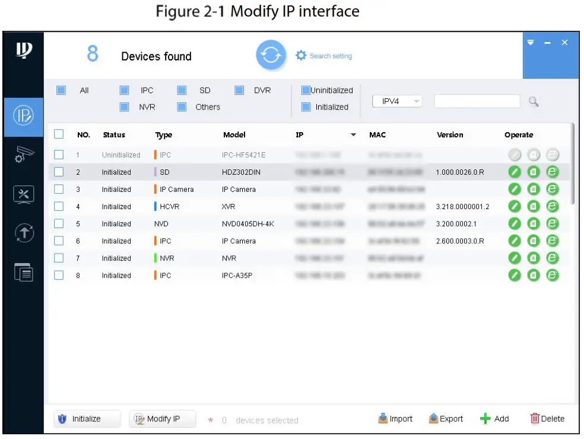Toggle the All device filter checkbox
The height and width of the screenshot is (439, 584).
pos(61,90)
